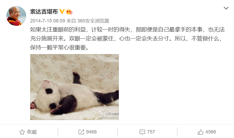Click the post text ending 保持一颗平常心很重要
The image size is (234, 138).
[59, 47]
